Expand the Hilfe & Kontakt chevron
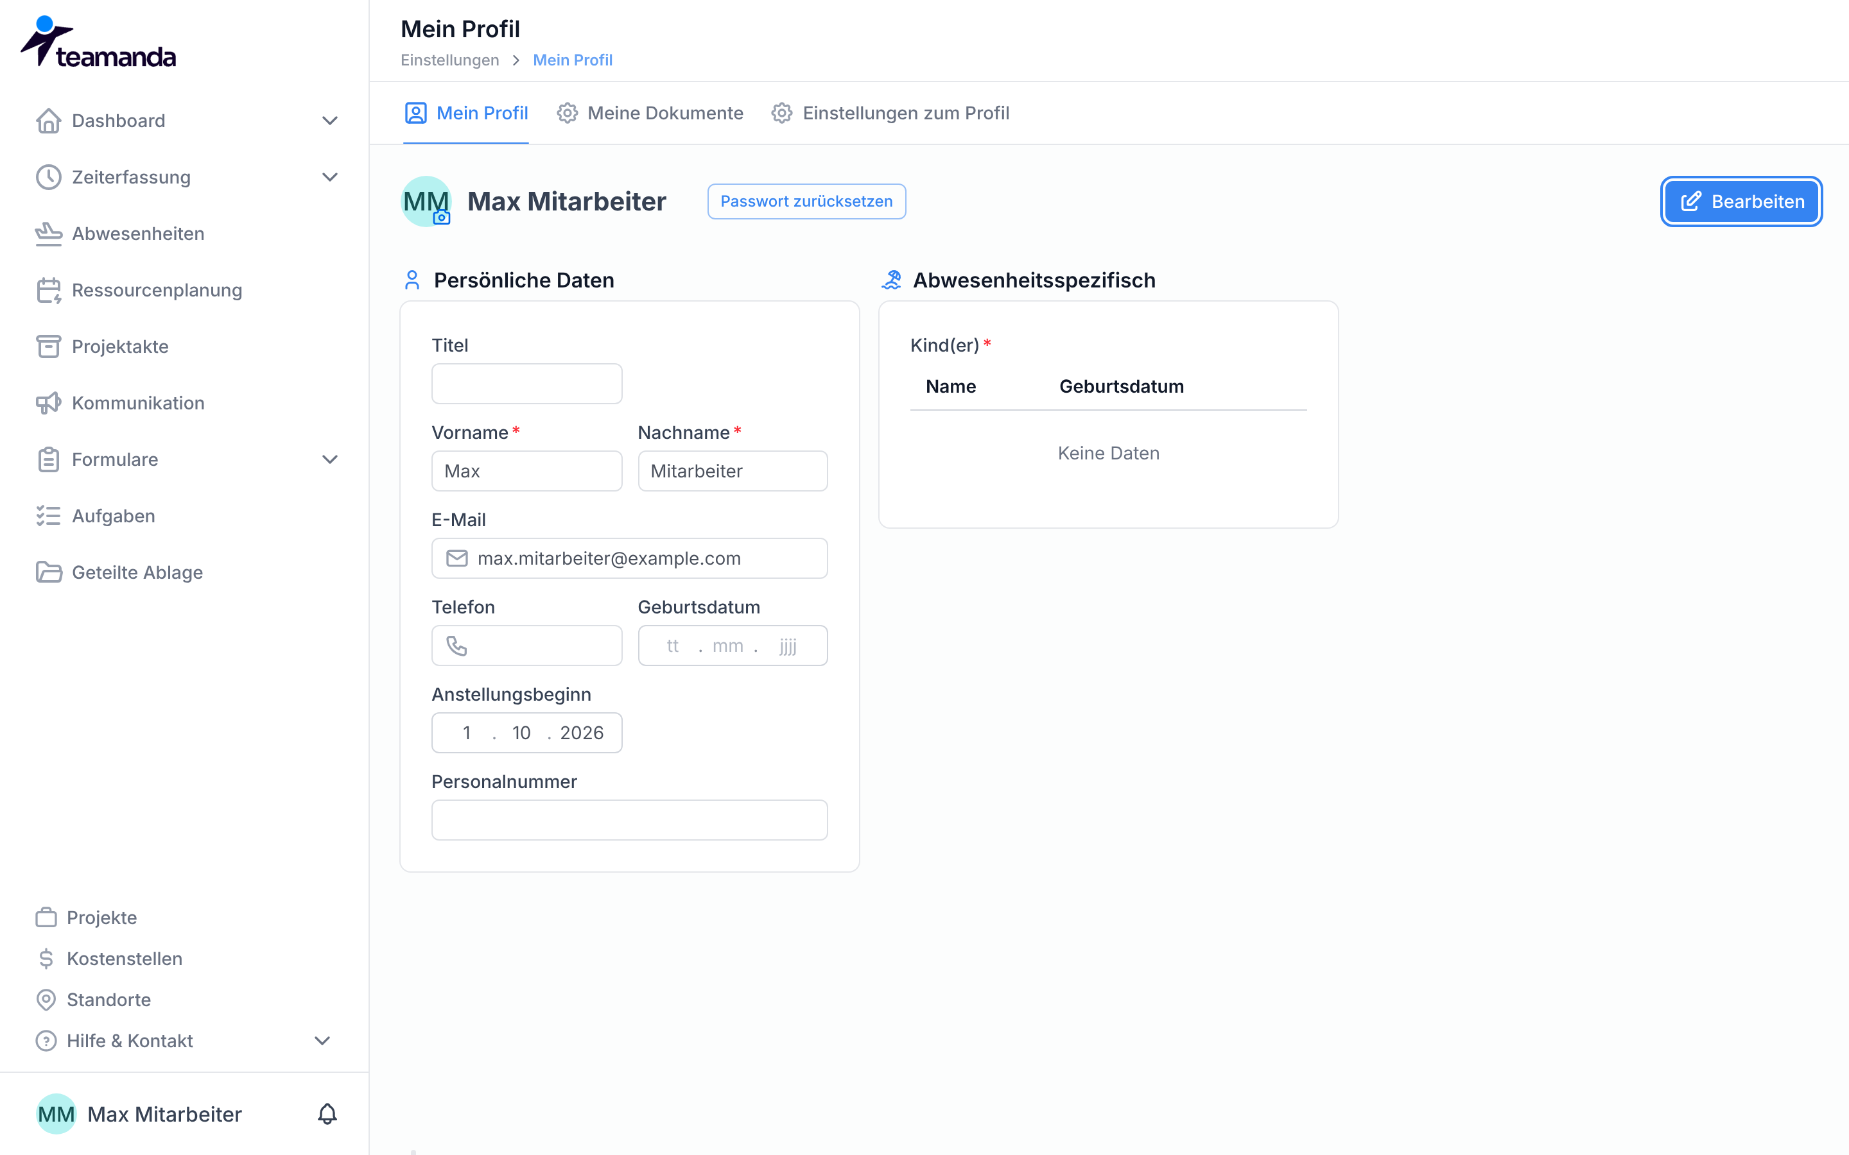This screenshot has width=1849, height=1155. click(322, 1041)
